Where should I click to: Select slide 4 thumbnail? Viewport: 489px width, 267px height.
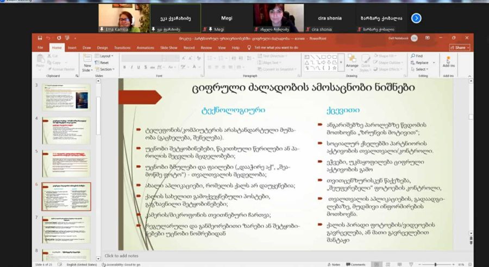pos(66,130)
